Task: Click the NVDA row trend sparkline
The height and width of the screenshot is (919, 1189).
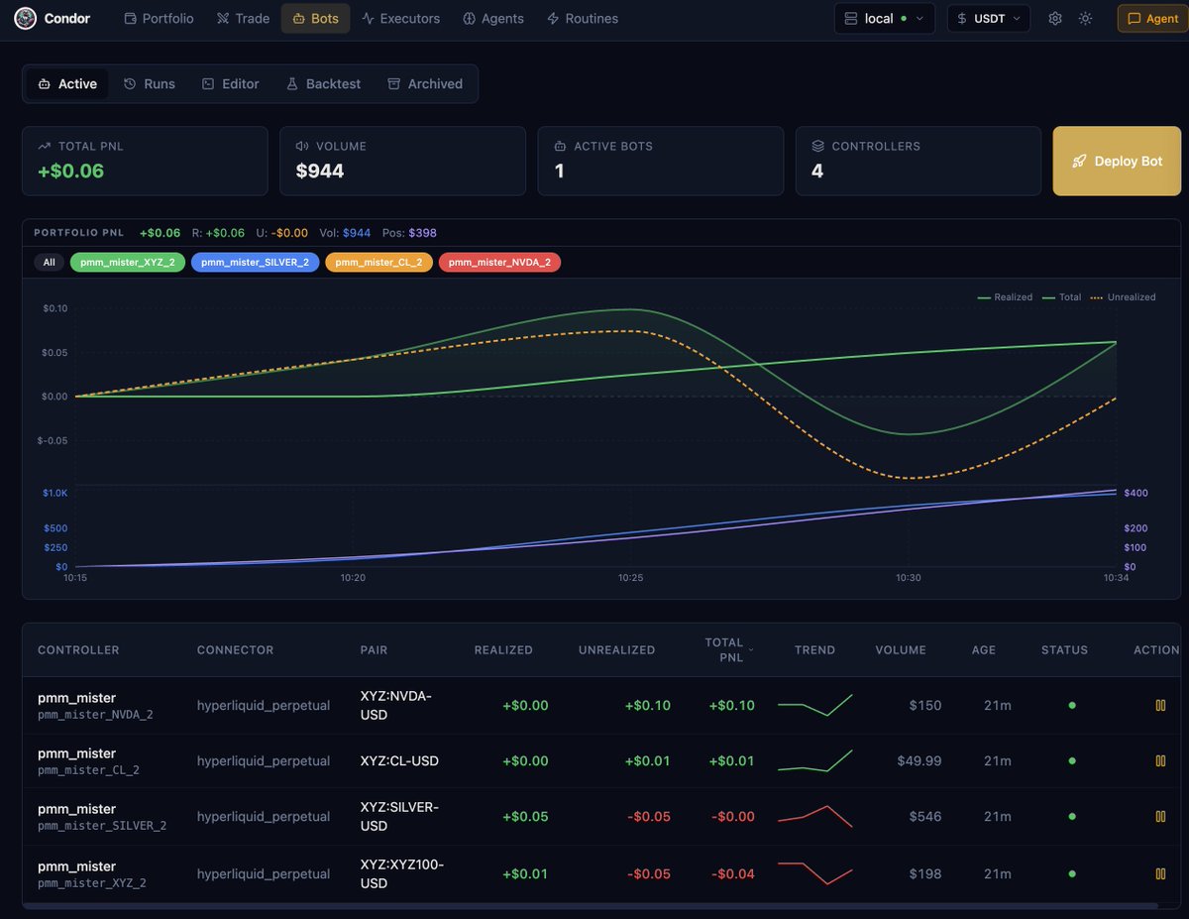Action: click(814, 705)
